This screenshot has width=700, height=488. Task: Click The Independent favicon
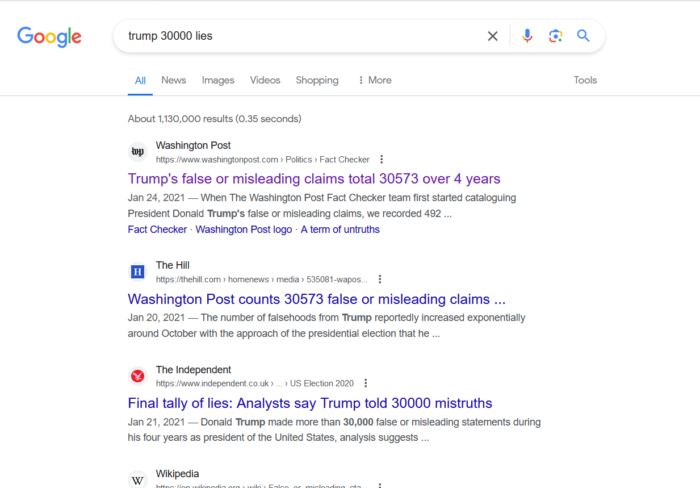pyautogui.click(x=137, y=376)
